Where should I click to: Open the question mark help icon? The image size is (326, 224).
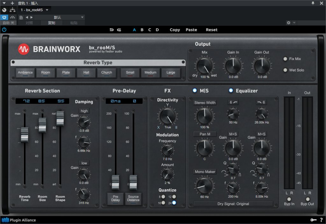(322, 220)
